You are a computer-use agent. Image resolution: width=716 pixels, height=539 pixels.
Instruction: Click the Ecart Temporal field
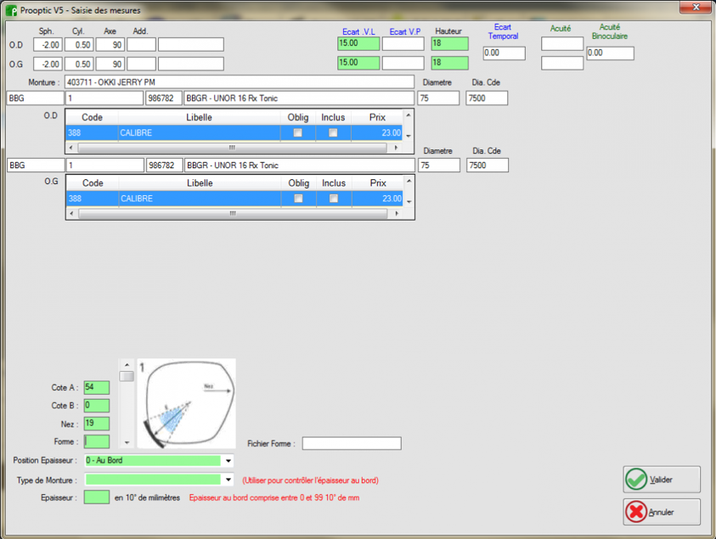tap(505, 53)
